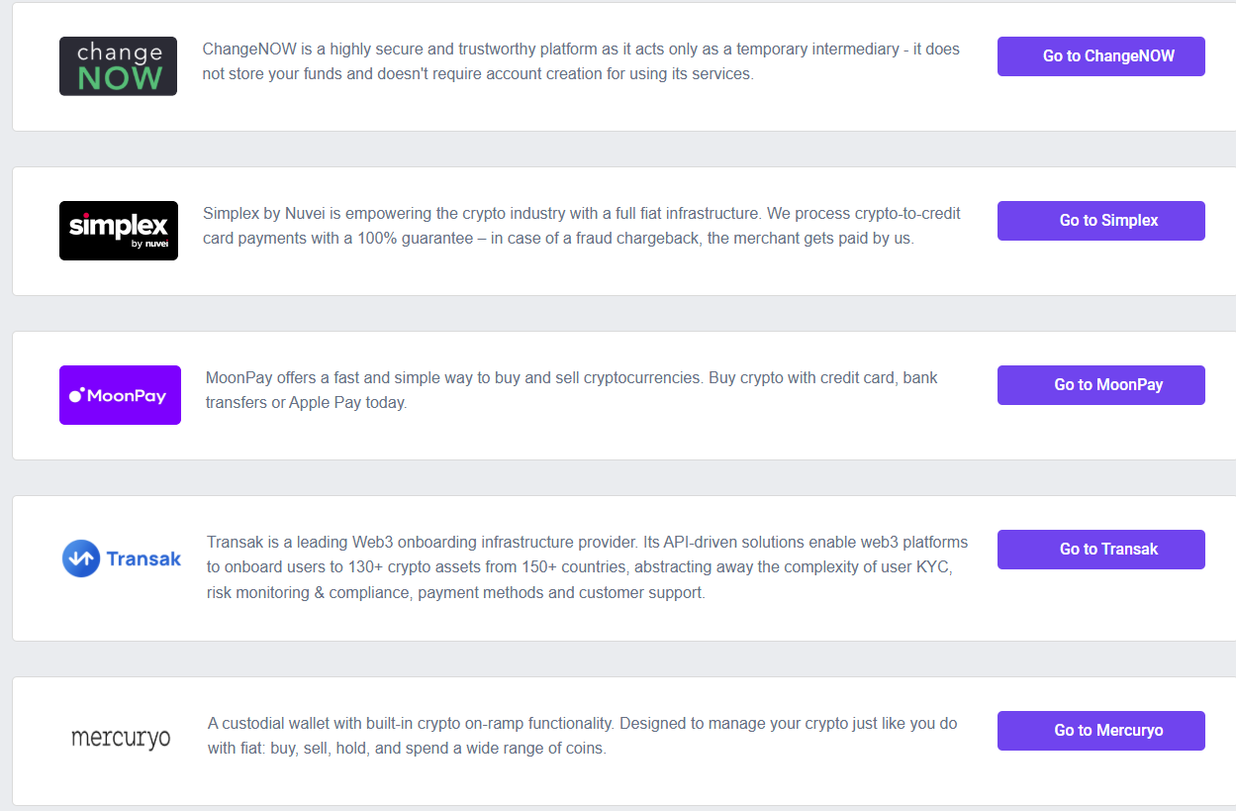The image size is (1236, 811).
Task: Open Simplex via Go to Simplex button
Action: click(1100, 221)
